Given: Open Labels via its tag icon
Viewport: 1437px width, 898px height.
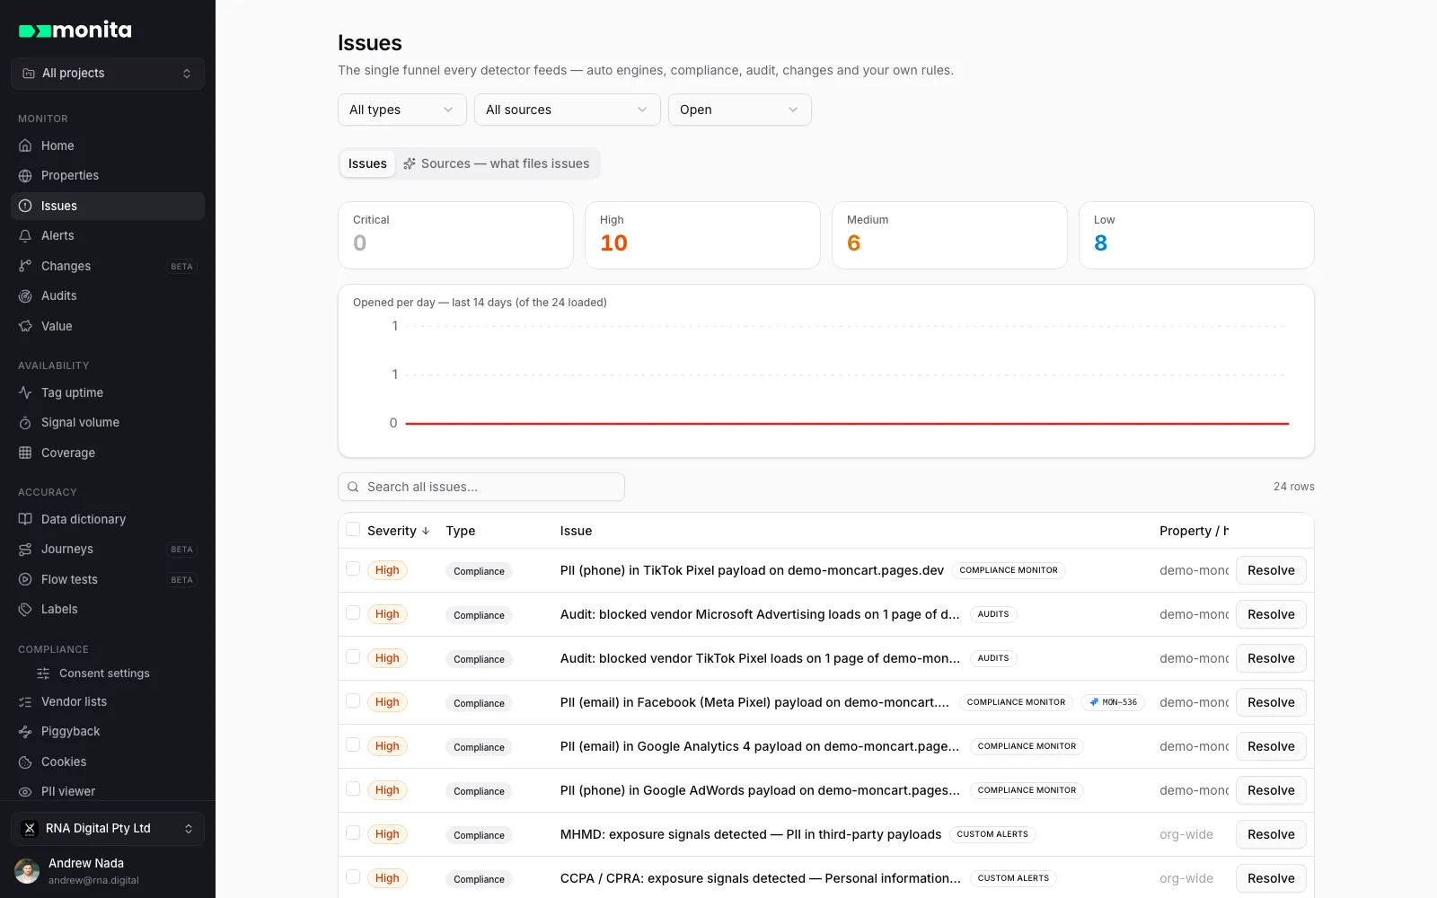Looking at the screenshot, I should (25, 609).
